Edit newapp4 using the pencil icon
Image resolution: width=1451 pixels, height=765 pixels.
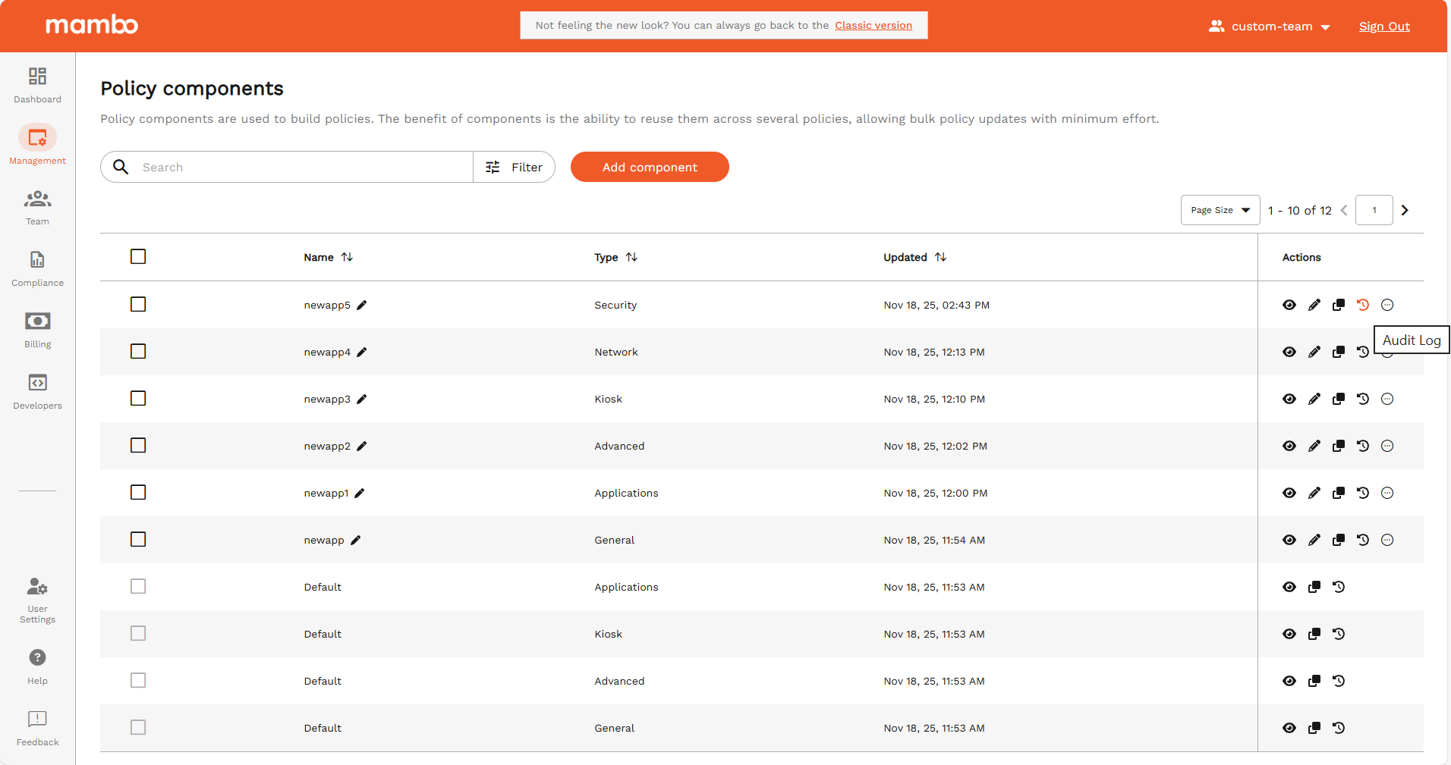point(1314,352)
